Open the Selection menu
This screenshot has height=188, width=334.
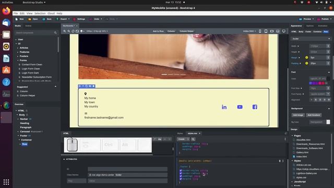pos(40,14)
